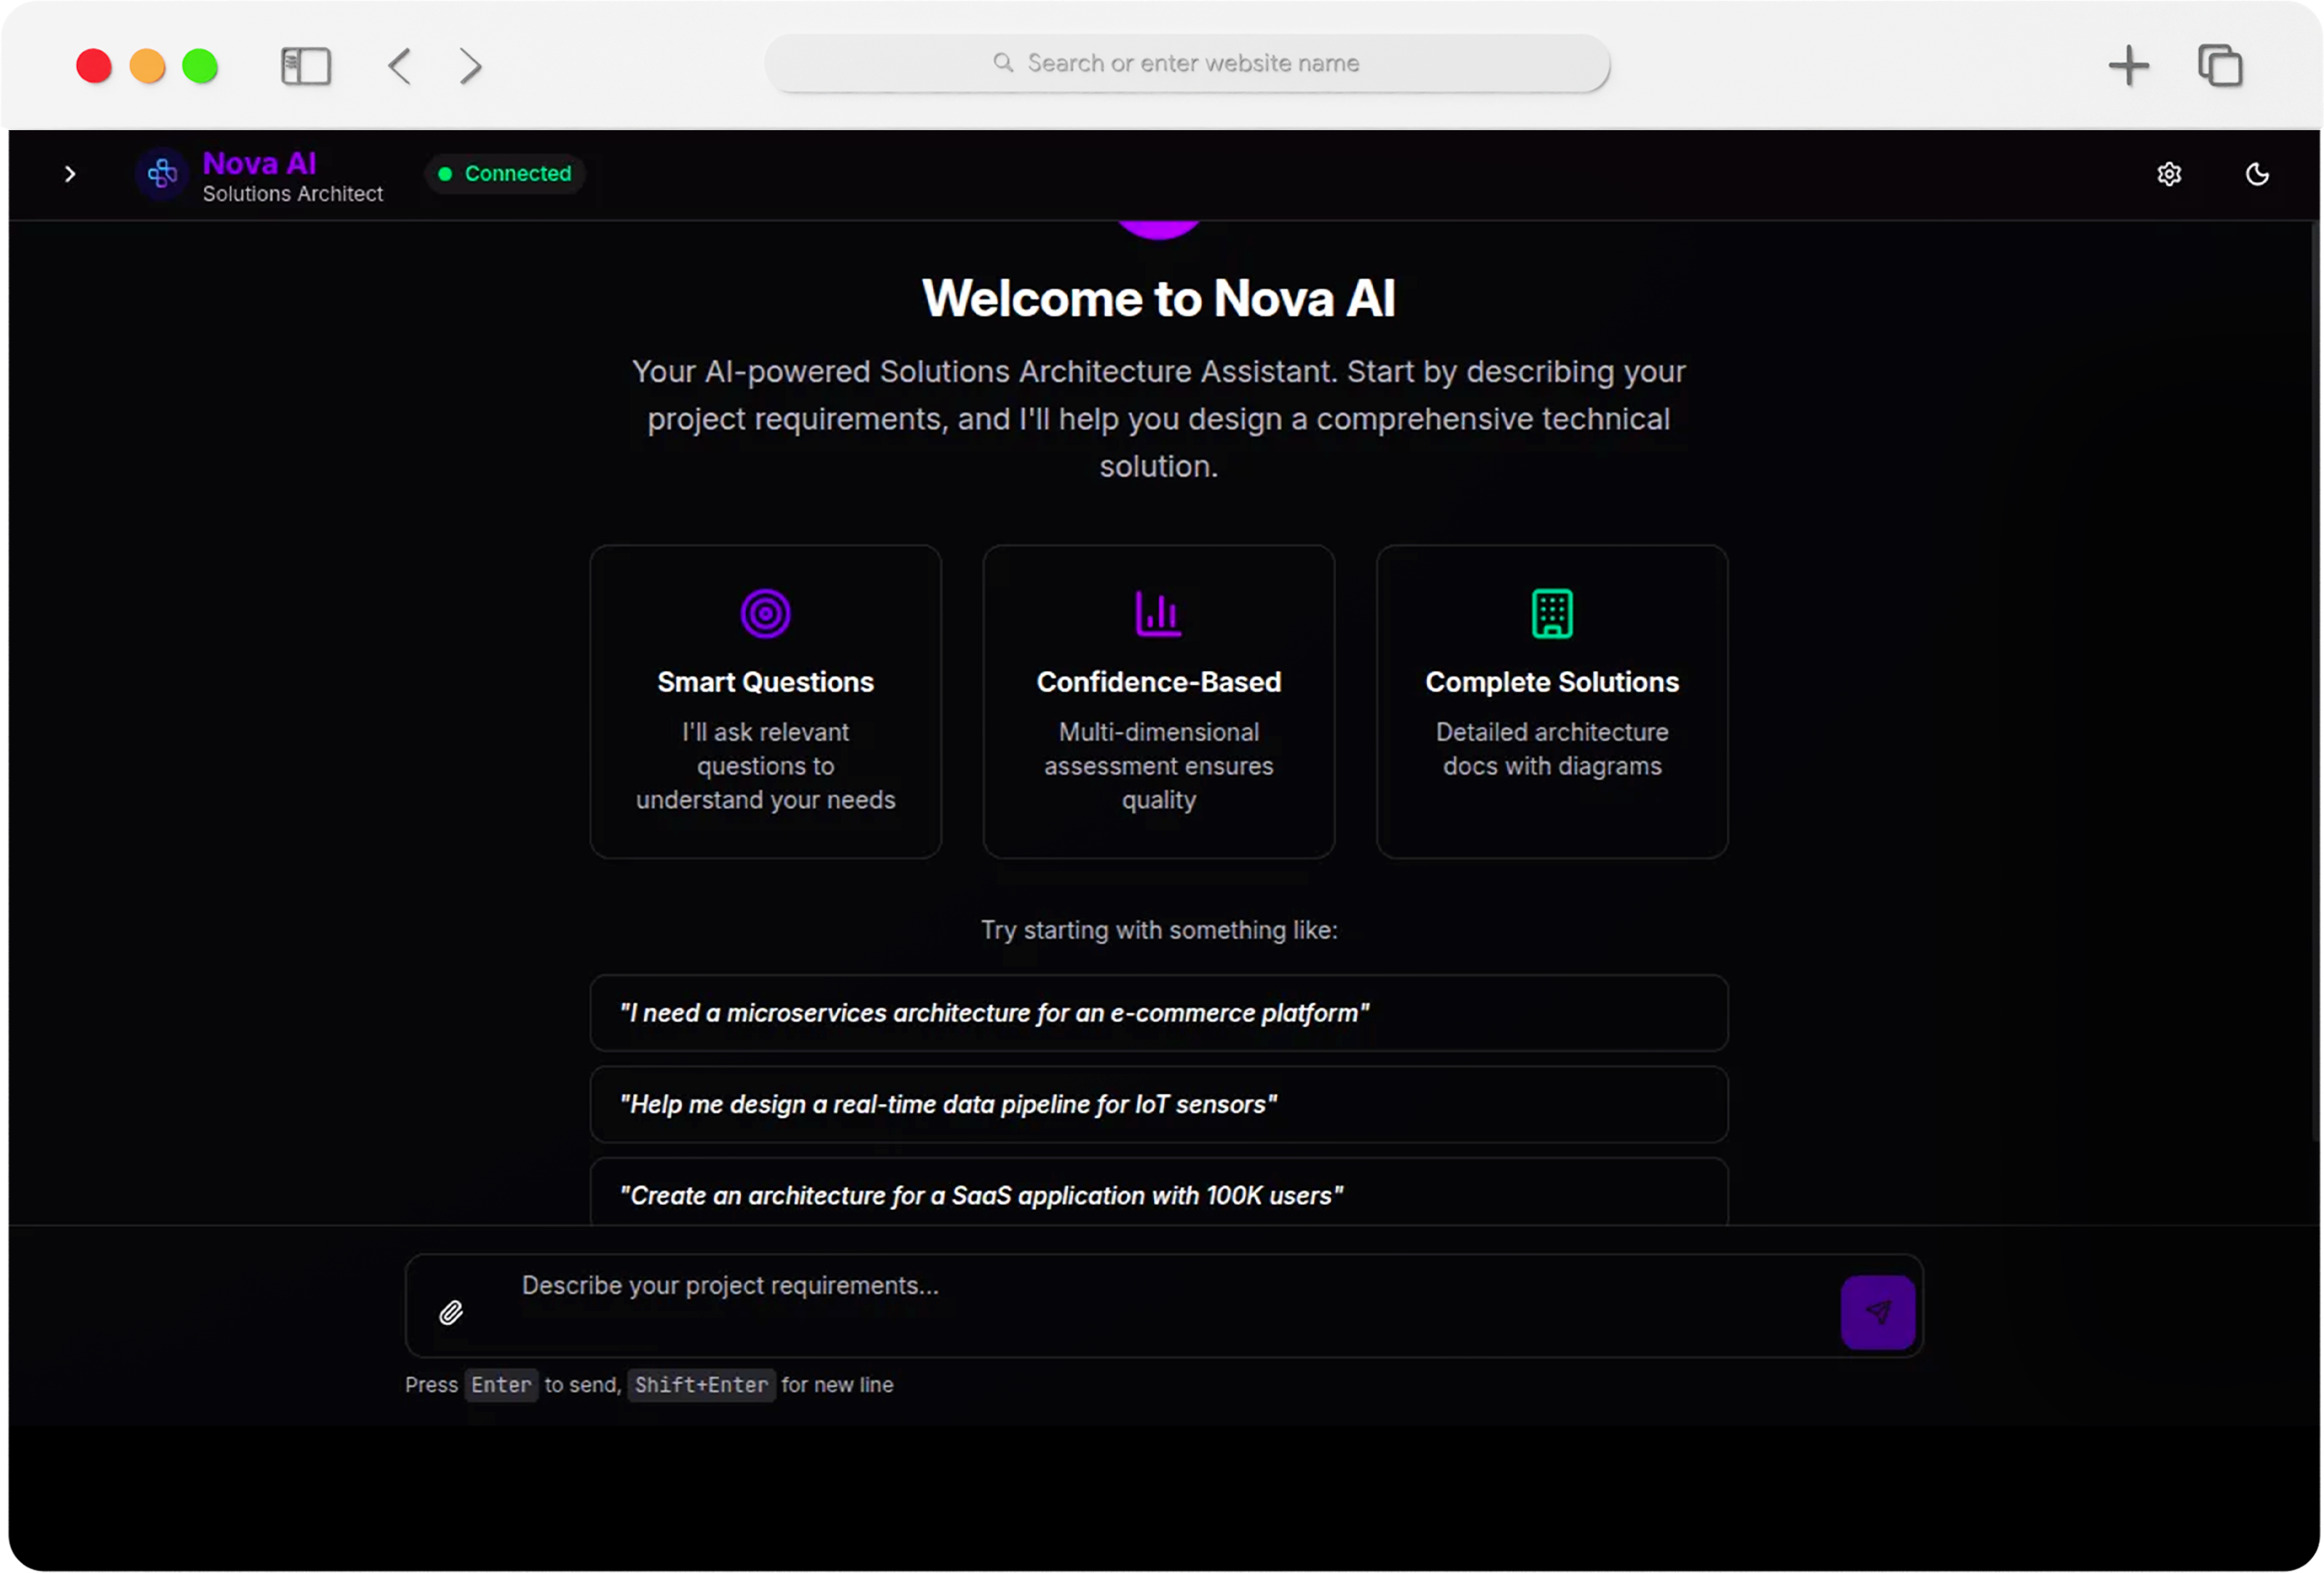Image resolution: width=2324 pixels, height=1573 pixels.
Task: Click the send message icon
Action: 1878,1313
